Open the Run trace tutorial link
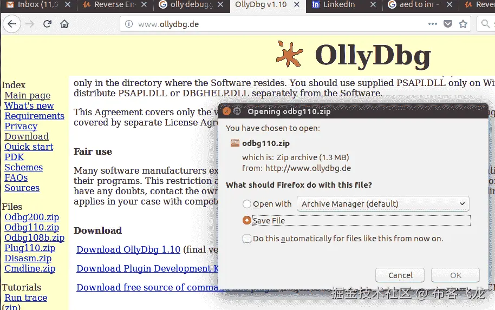495x310 pixels. pos(26,298)
